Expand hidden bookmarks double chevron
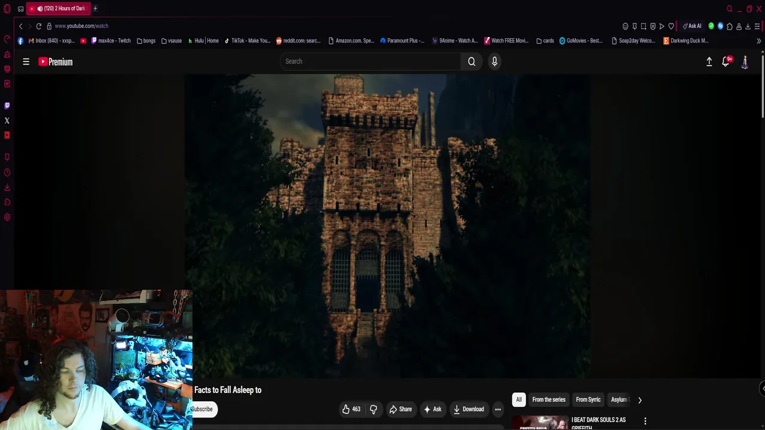The image size is (765, 430). pos(759,41)
